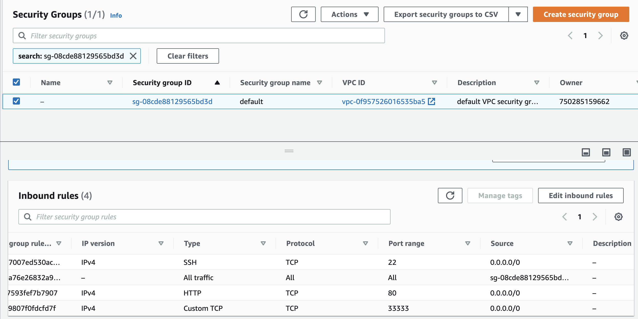Viewport: 638px width, 319px height.
Task: Maximize details panel using full-view layout icon
Action: coord(627,152)
